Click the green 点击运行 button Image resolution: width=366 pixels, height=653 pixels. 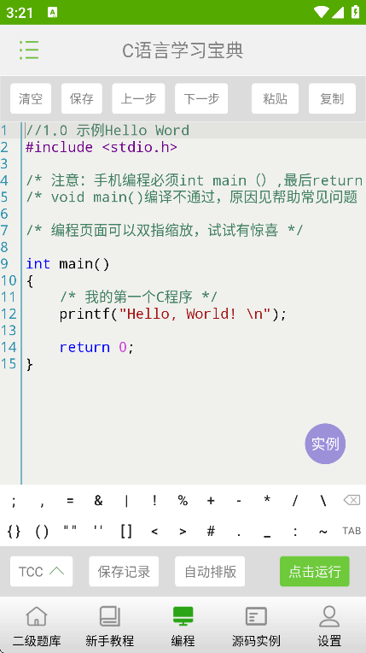coord(315,571)
